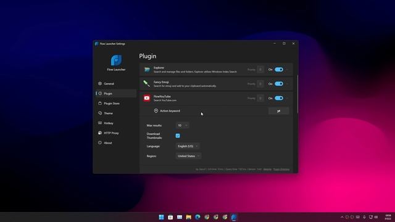
Task: Turn off the Fancy Emoji plugin toggle
Action: coord(279,84)
